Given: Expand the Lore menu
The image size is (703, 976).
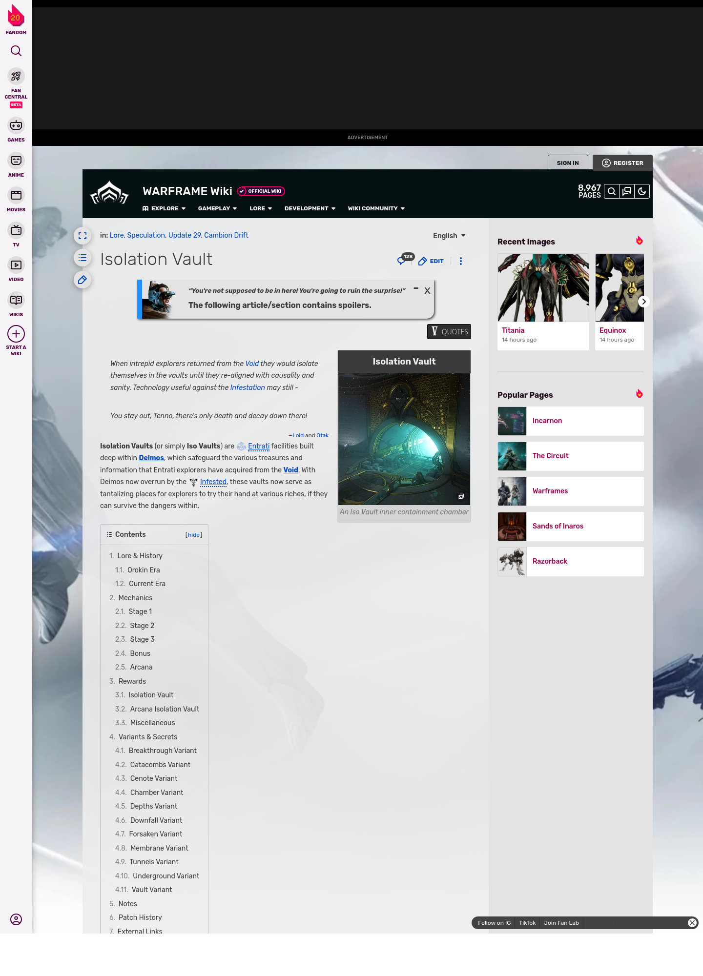Looking at the screenshot, I should [261, 208].
